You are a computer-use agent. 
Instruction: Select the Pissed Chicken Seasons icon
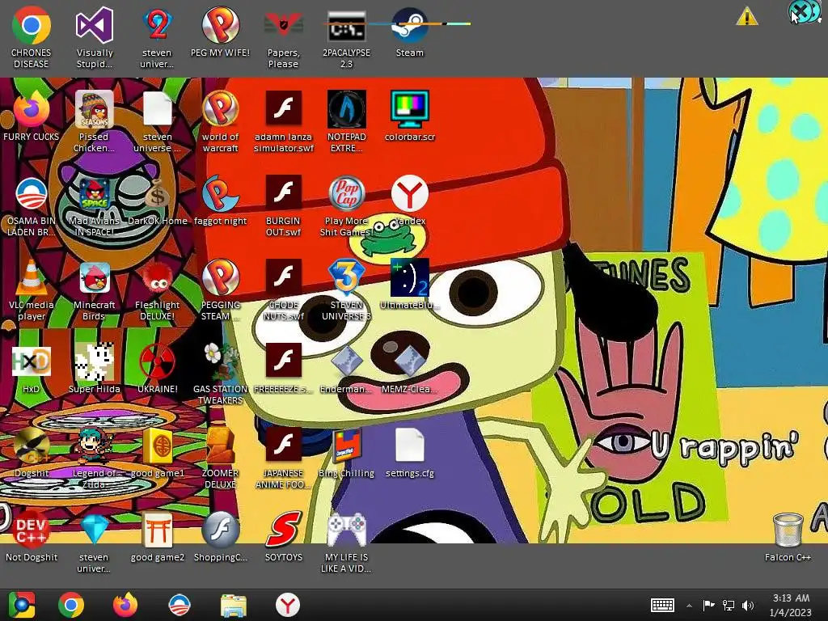(x=94, y=109)
